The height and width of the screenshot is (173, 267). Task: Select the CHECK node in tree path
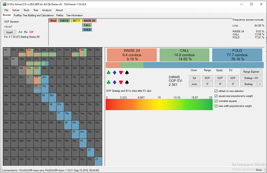click(64, 21)
